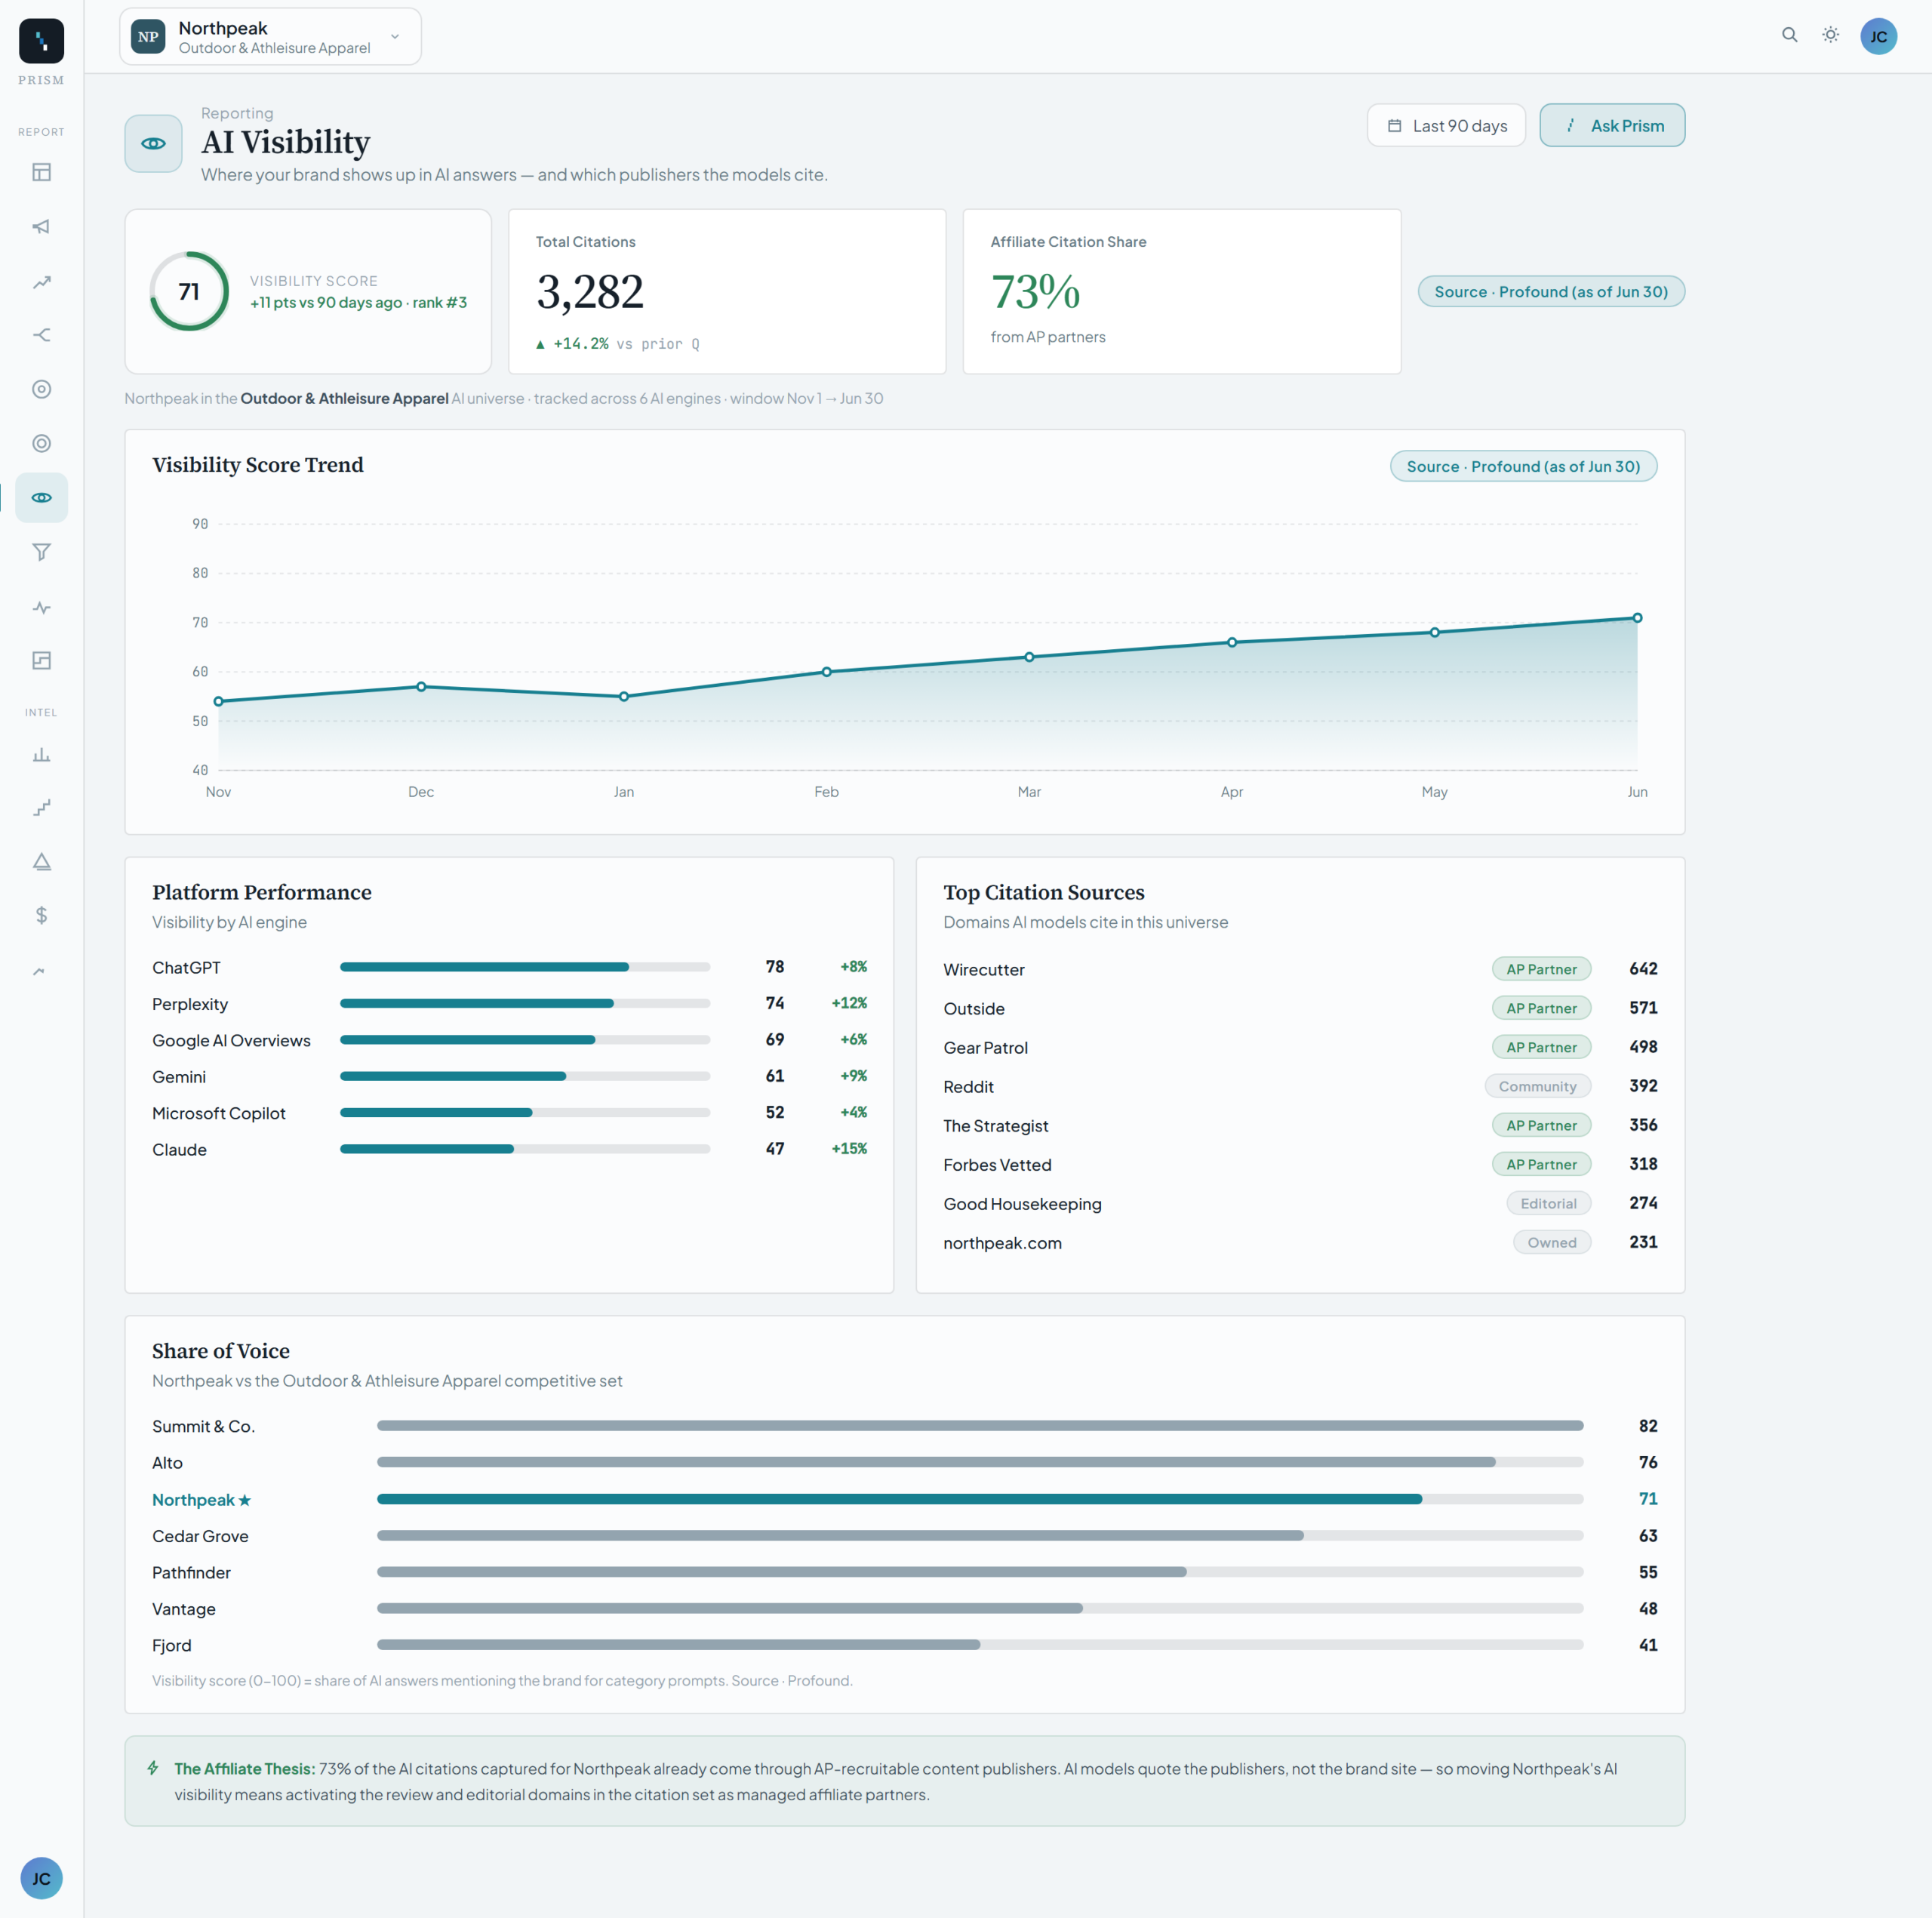Viewport: 1932px width, 1918px height.
Task: Select the AI Visibility eye icon in sidebar
Action: [41, 497]
